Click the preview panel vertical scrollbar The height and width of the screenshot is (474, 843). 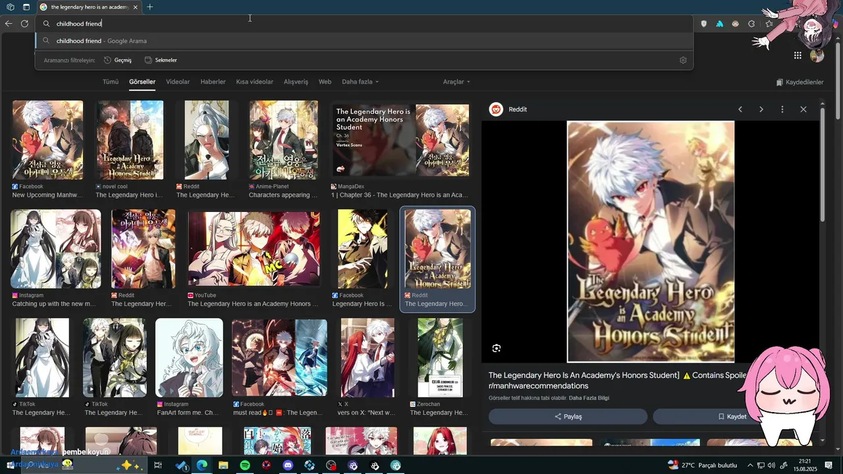[822, 165]
